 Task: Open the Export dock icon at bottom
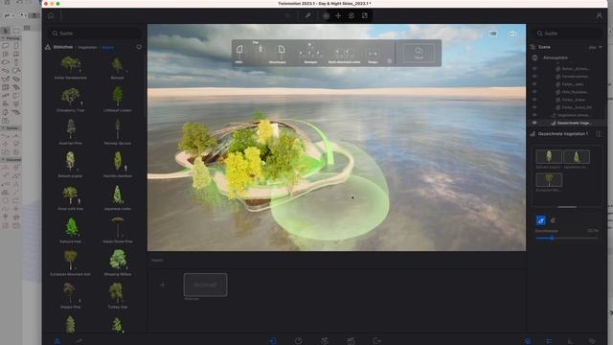376,341
